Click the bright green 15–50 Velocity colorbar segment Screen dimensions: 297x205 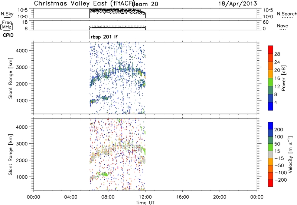(271, 147)
